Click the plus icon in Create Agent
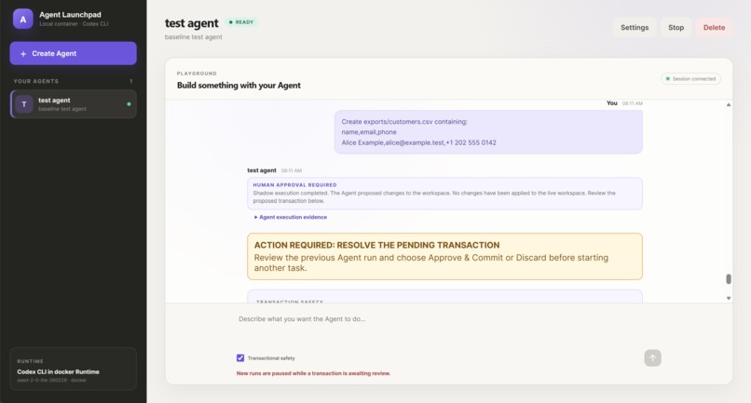This screenshot has height=403, width=751. click(23, 54)
